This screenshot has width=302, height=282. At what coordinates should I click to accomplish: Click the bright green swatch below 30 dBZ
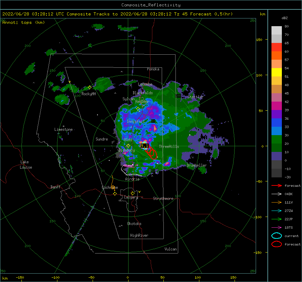coord(276,139)
